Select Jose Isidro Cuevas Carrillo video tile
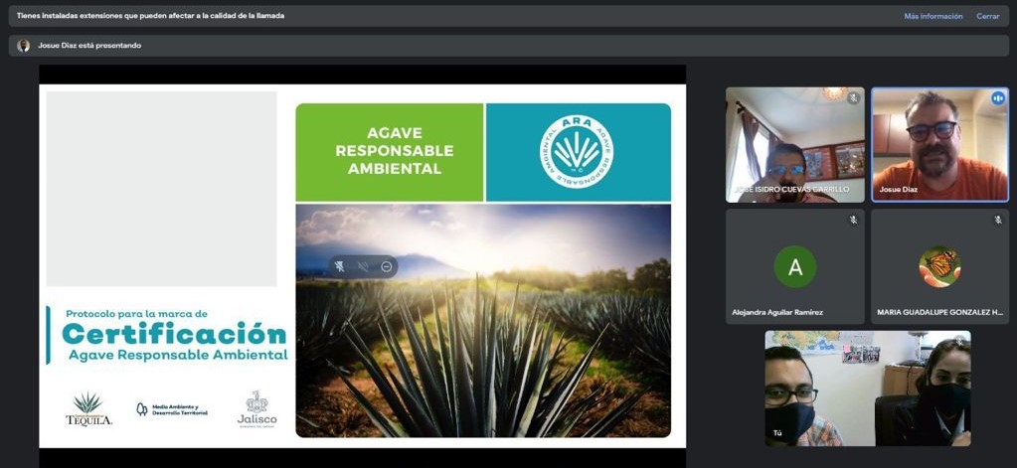The height and width of the screenshot is (468, 1017). click(795, 144)
